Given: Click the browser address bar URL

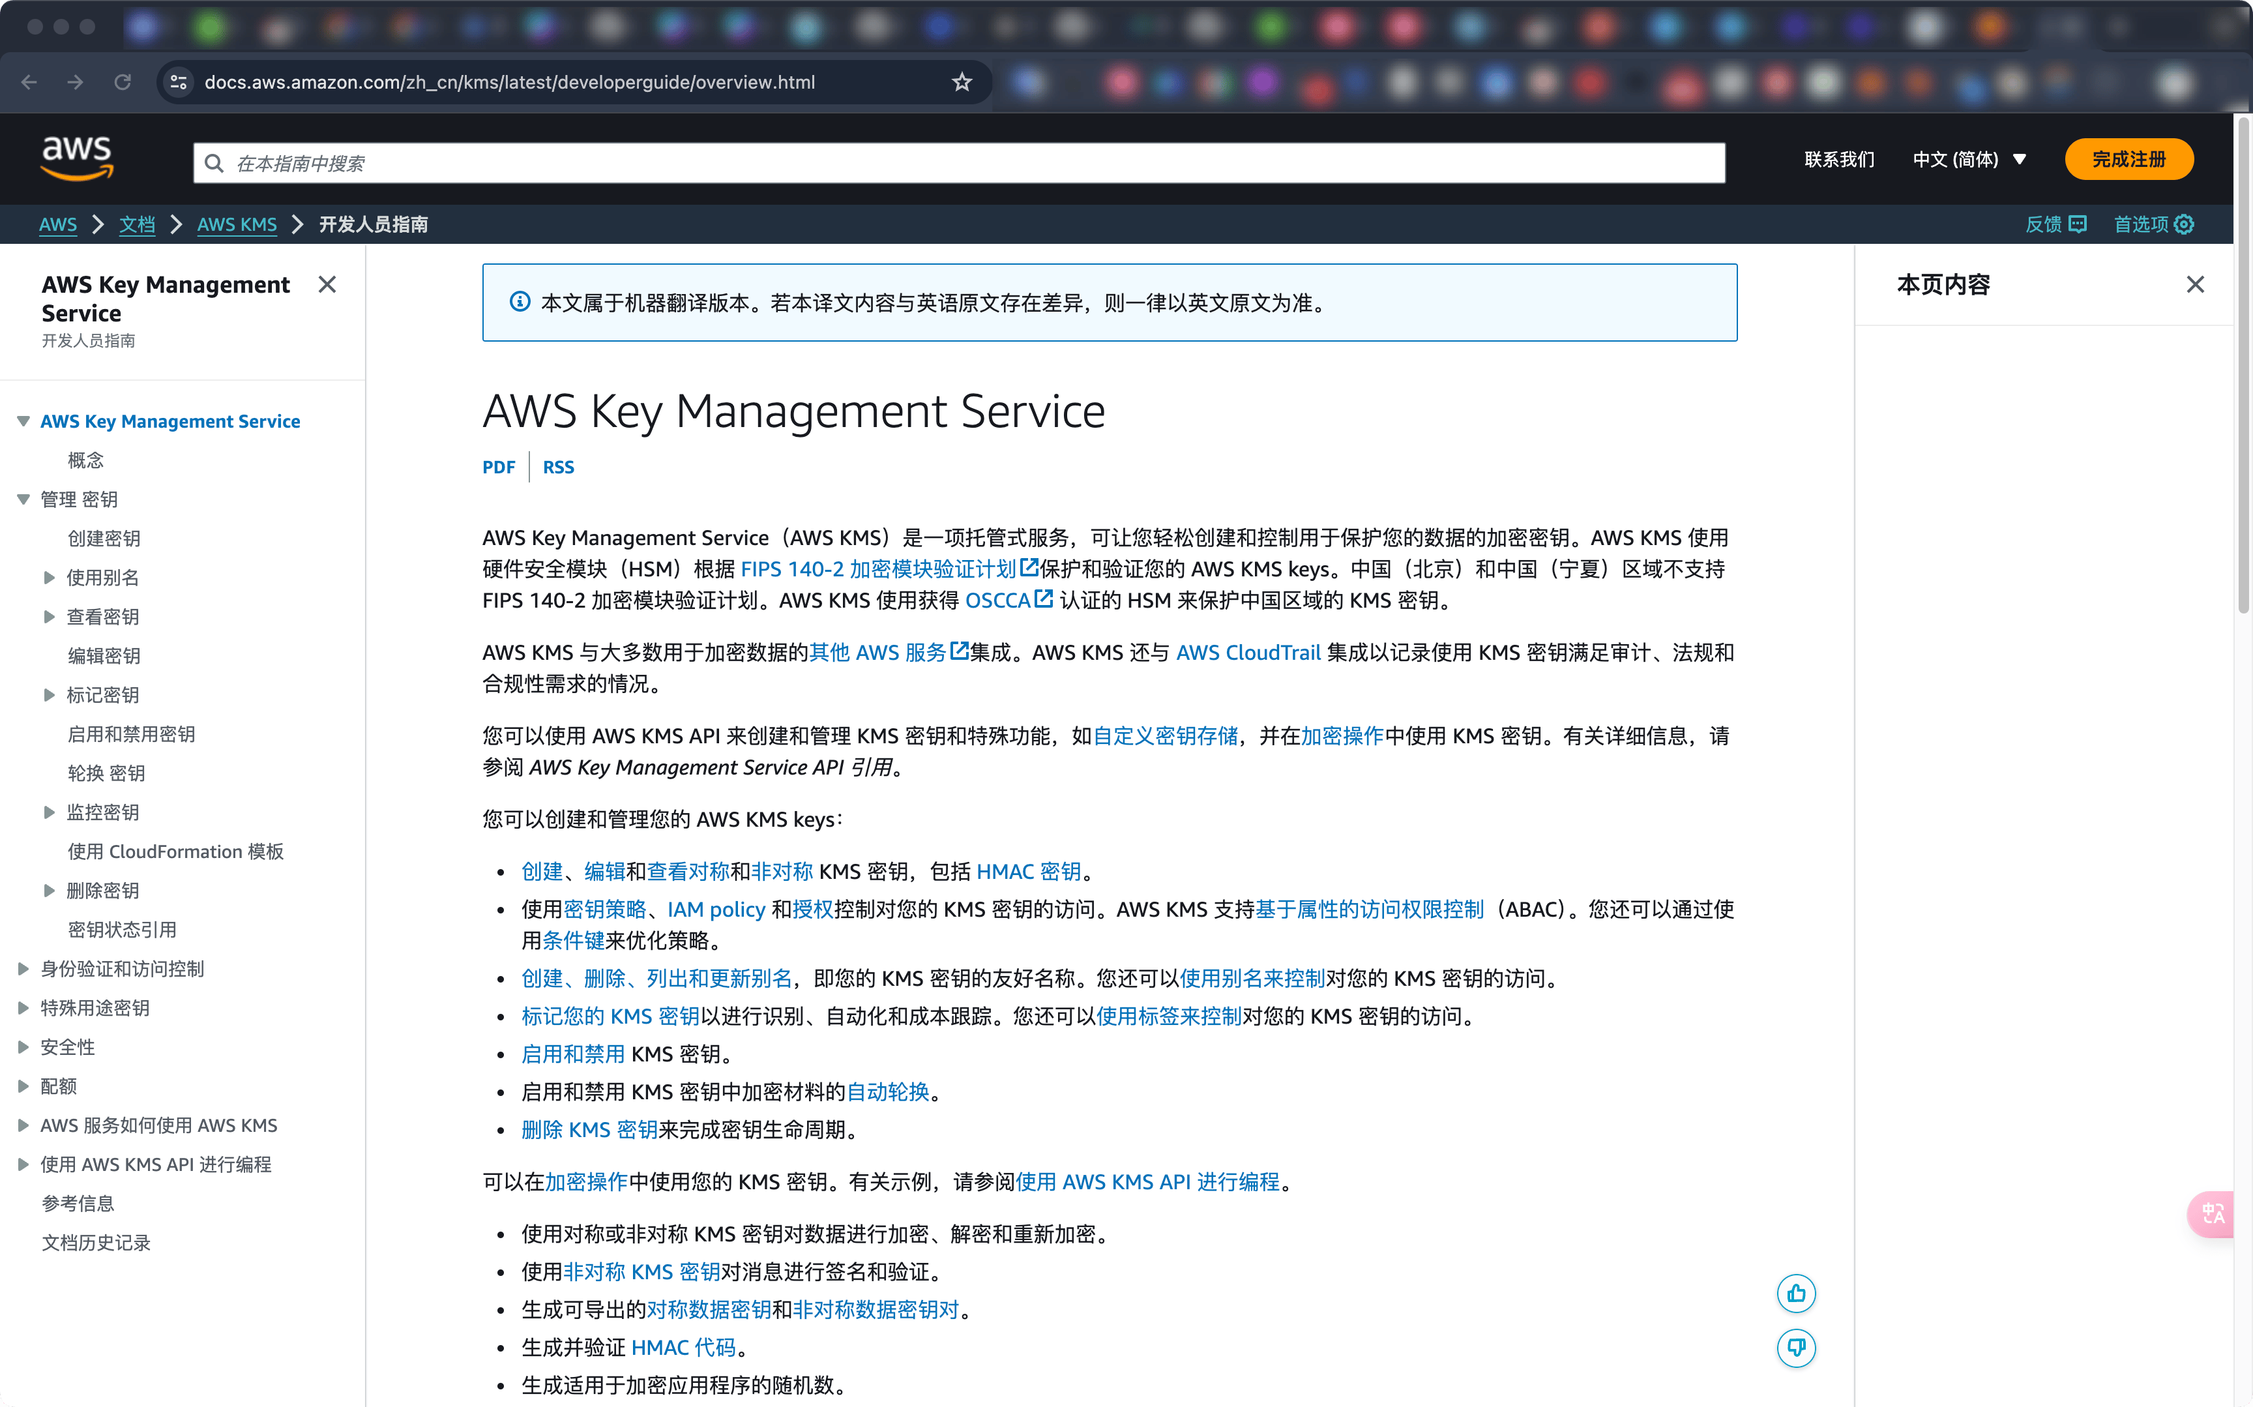Looking at the screenshot, I should click(x=510, y=83).
